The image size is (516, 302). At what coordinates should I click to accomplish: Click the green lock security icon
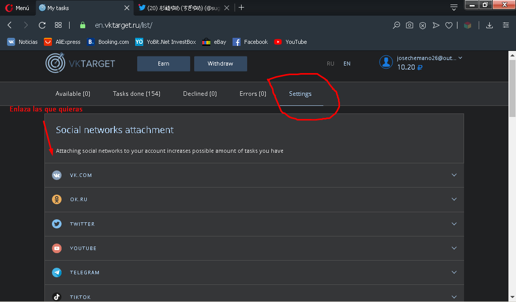pos(83,25)
